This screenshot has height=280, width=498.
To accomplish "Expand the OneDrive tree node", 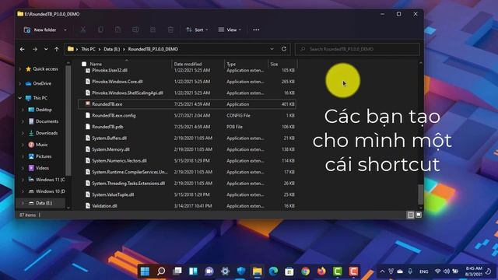I will click(20, 83).
